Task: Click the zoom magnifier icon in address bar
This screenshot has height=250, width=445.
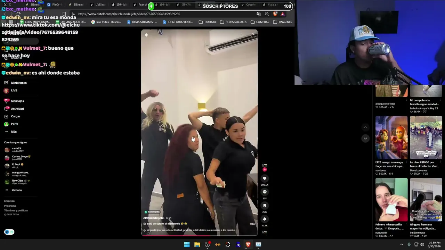Action: pyautogui.click(x=267, y=14)
